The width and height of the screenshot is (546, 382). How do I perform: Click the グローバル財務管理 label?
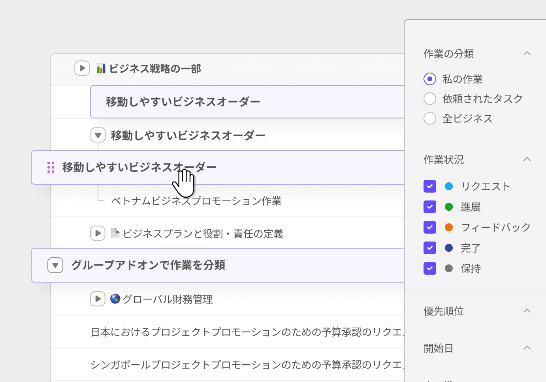[x=168, y=299]
